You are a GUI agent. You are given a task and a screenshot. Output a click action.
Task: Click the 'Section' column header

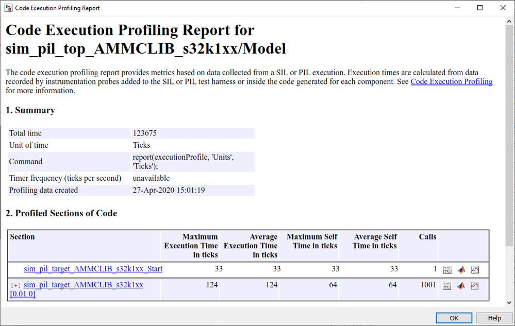pyautogui.click(x=22, y=237)
